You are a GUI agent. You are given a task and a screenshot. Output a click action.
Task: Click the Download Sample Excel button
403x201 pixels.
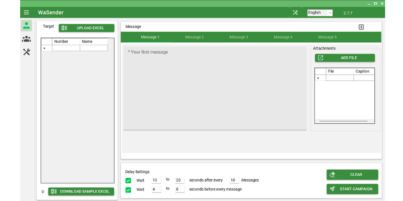coord(81,191)
